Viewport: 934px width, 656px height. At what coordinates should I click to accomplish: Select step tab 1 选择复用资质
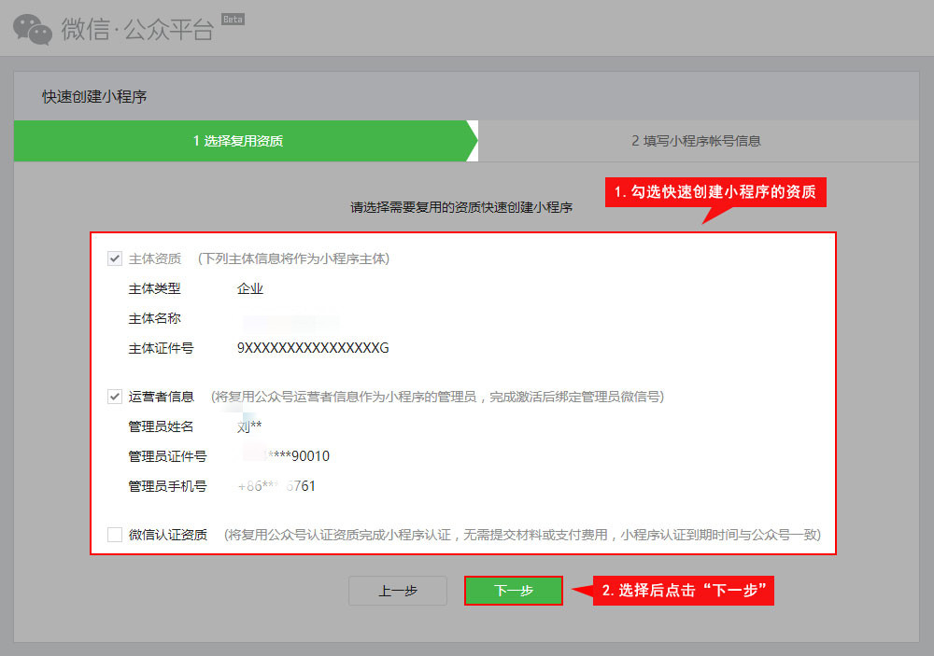click(246, 141)
